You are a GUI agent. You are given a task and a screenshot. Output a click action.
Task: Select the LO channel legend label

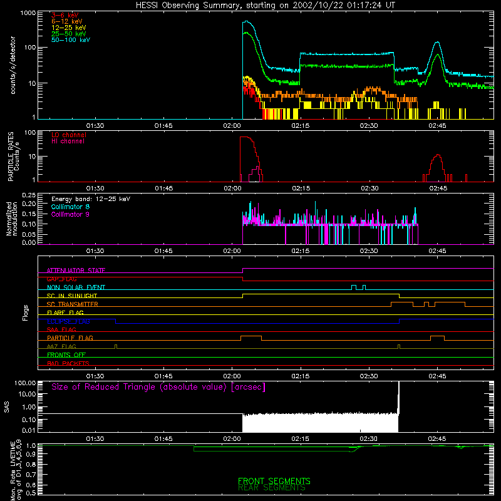tap(69, 135)
